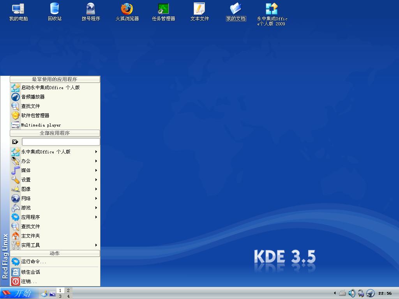The height and width of the screenshot is (299, 399).
Task: Click the taskbar quick-launch icon beside the pager
Action: tap(53, 294)
